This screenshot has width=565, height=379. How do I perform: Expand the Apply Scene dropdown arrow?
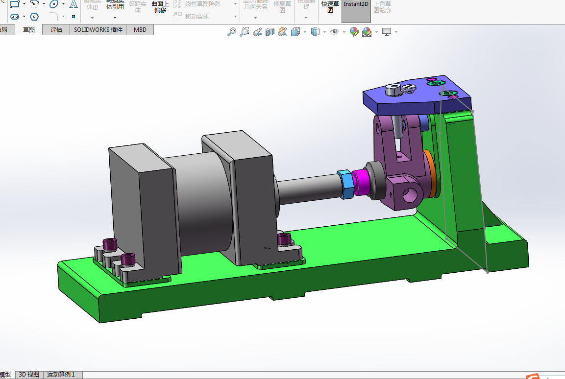point(376,32)
